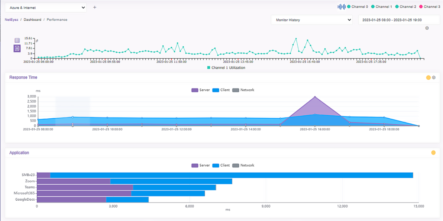Go to the Dashboard breadcrumb
The height and width of the screenshot is (221, 443).
pos(32,20)
